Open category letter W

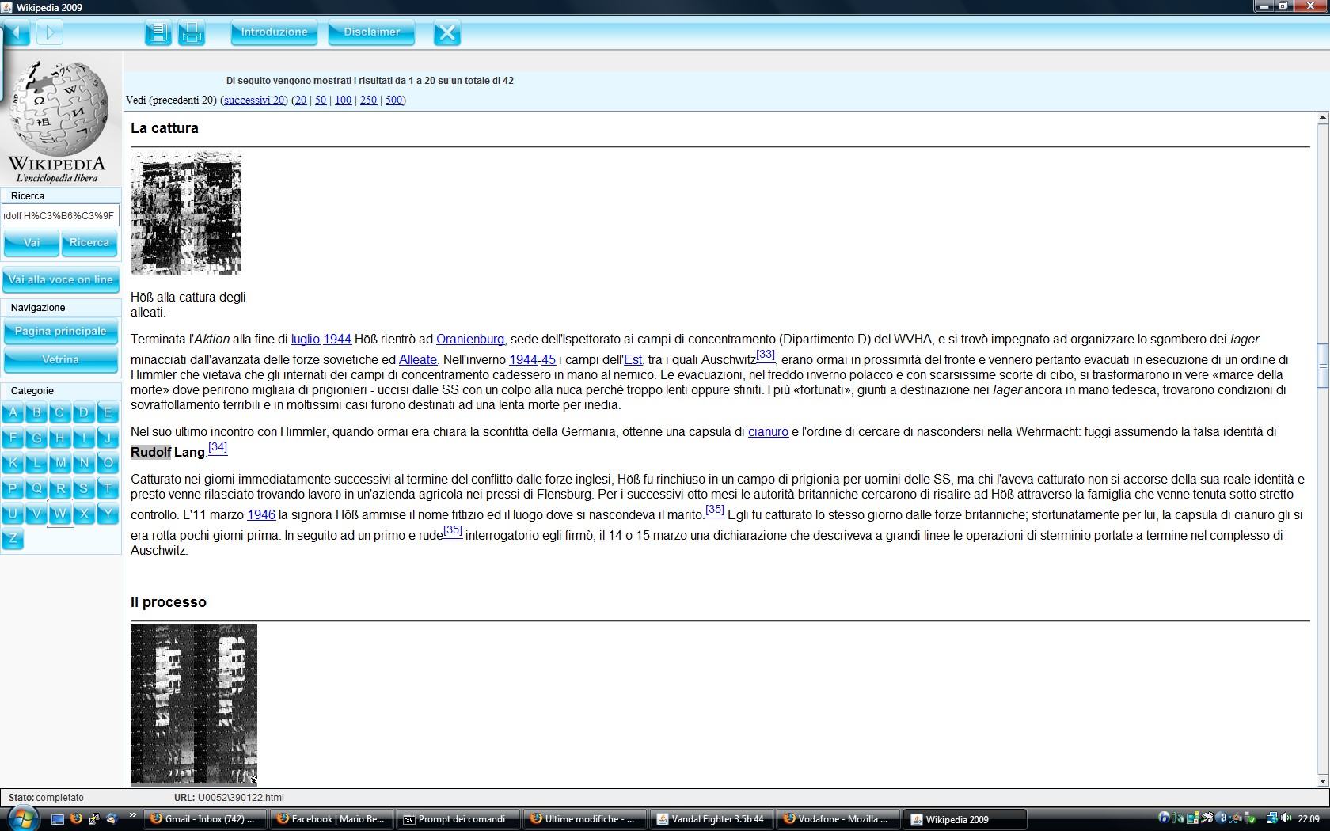[x=60, y=513]
